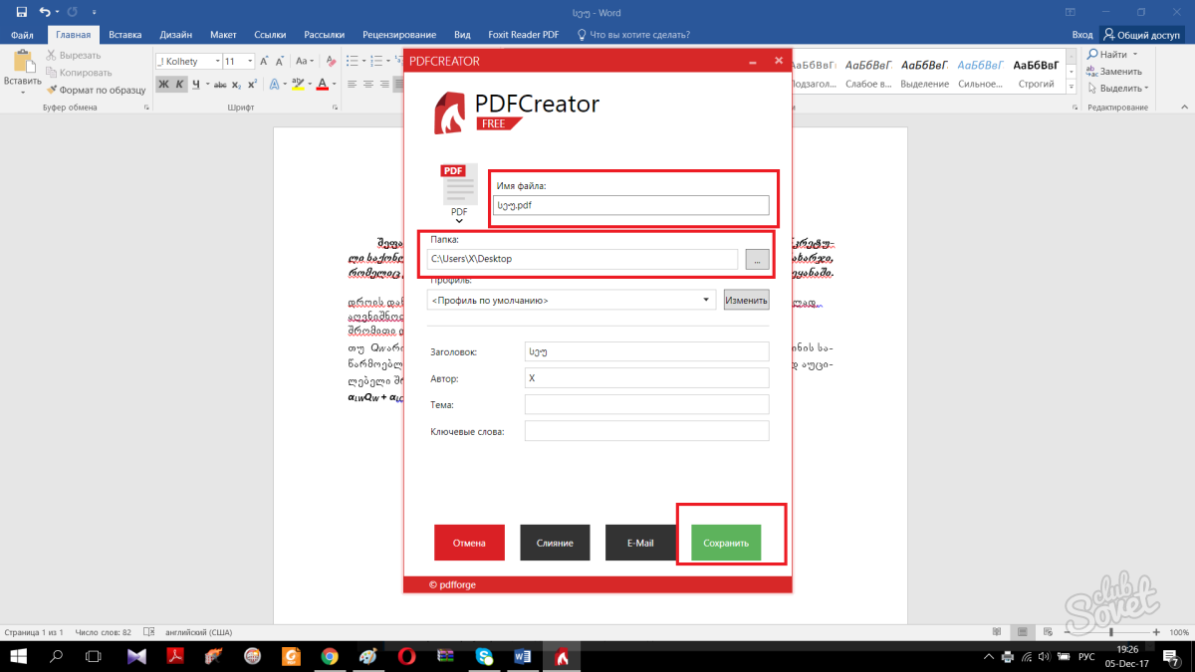Image resolution: width=1195 pixels, height=672 pixels.
Task: Click the Найти find command
Action: (x=1114, y=55)
